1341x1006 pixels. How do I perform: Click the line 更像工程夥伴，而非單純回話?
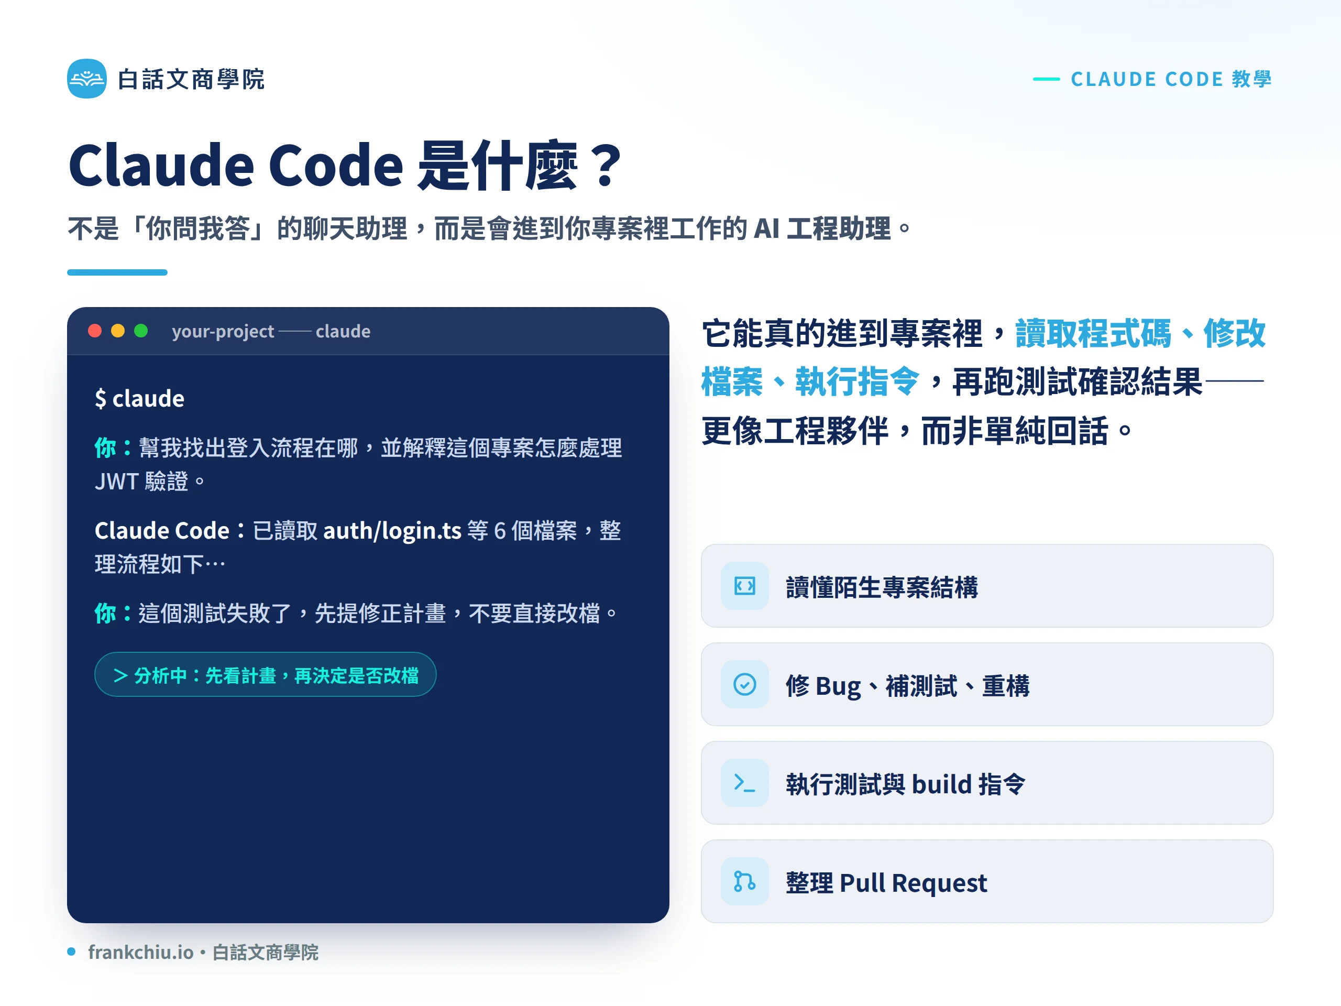tap(917, 431)
